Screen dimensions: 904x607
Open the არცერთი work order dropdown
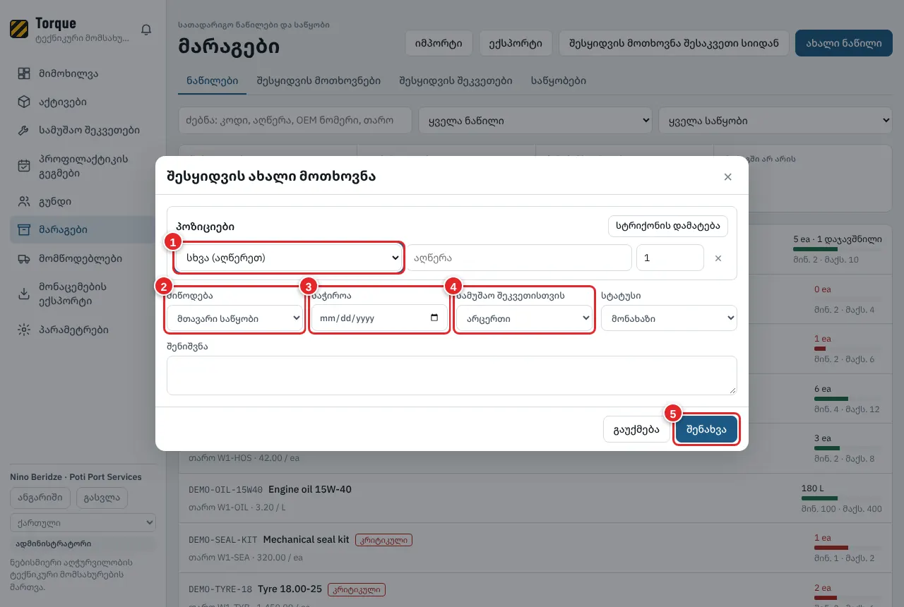click(x=524, y=318)
